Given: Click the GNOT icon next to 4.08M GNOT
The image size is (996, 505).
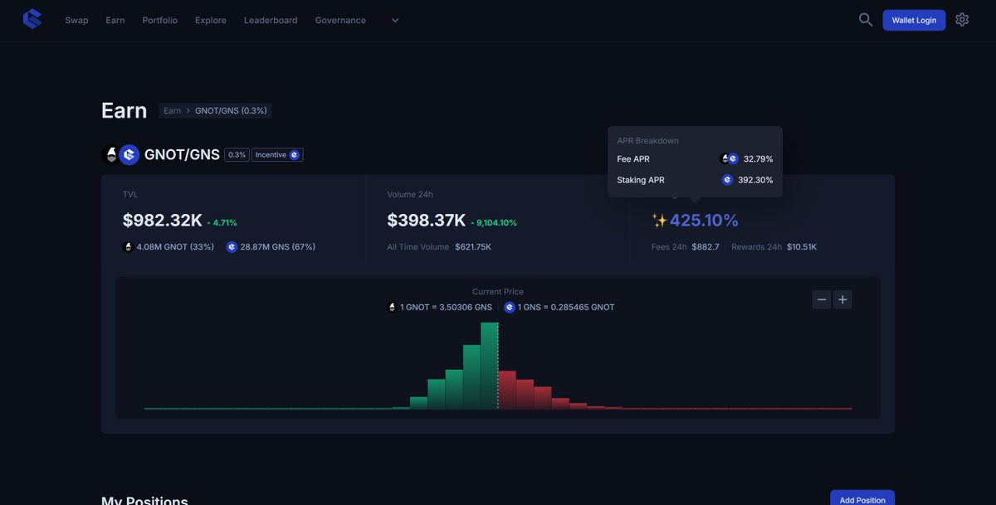Looking at the screenshot, I should [x=128, y=247].
